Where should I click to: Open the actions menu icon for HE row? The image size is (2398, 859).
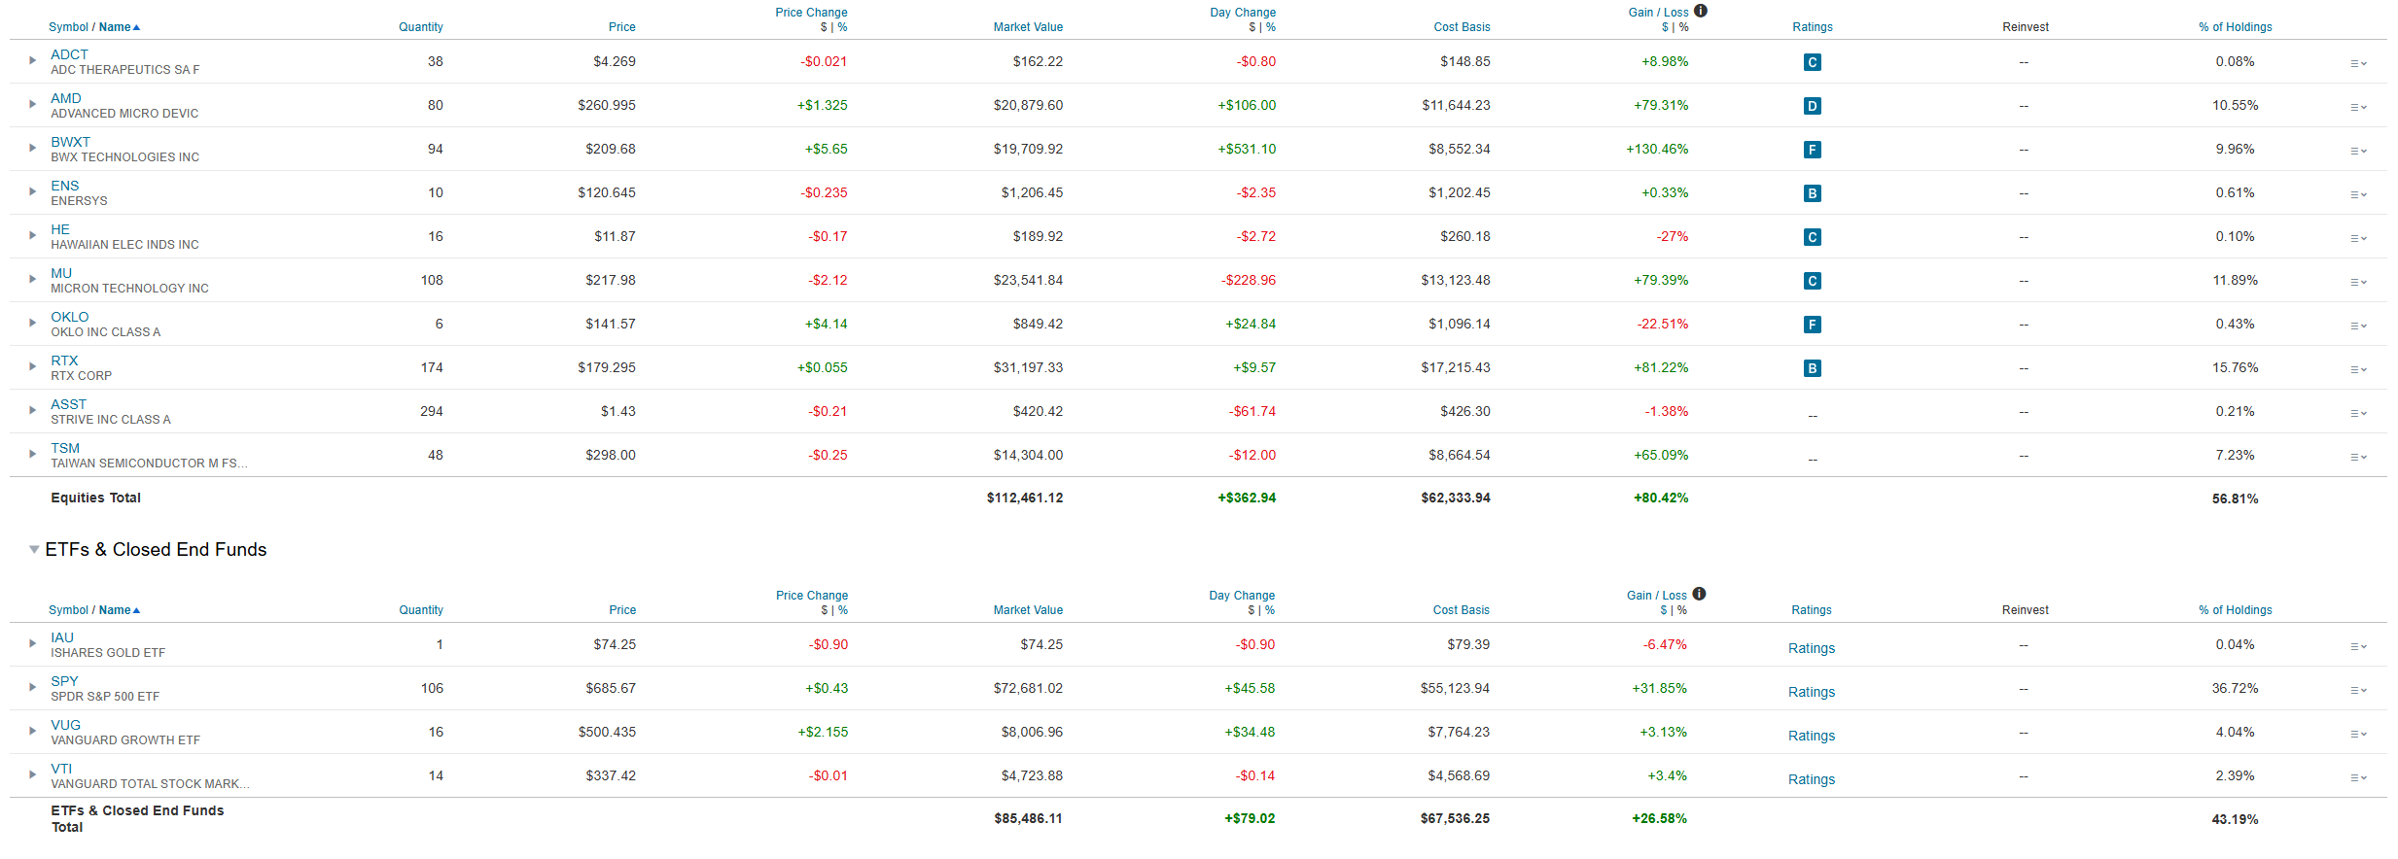point(2358,238)
